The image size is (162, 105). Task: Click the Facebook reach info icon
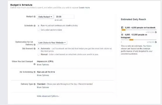pyautogui.click(x=156, y=32)
